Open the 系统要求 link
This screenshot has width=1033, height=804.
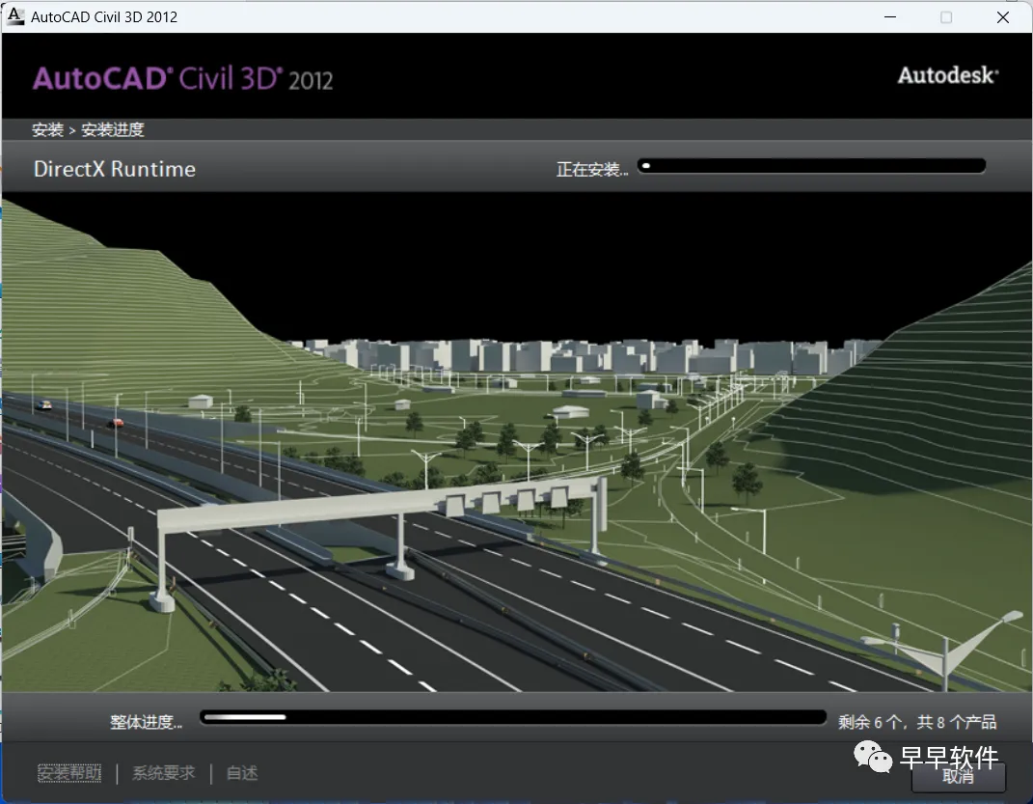(x=163, y=772)
